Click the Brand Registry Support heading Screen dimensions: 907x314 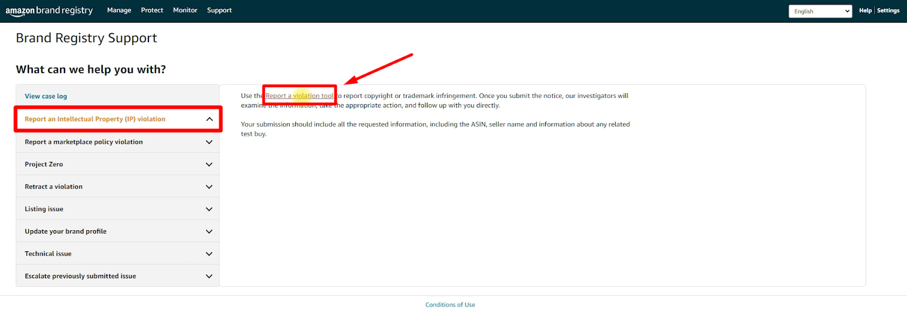coord(86,38)
